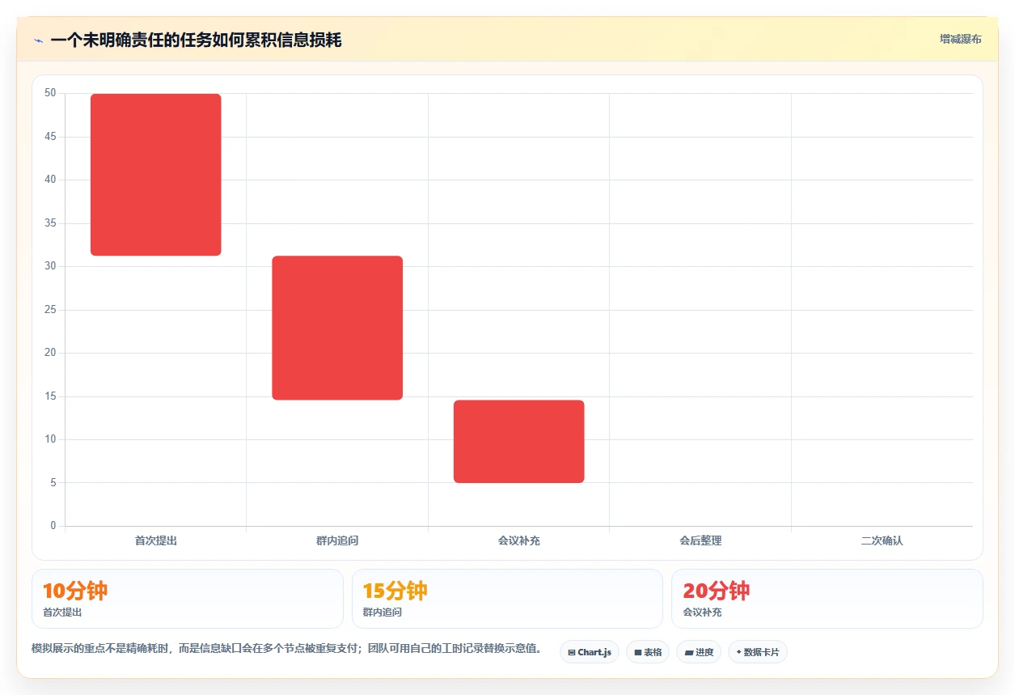Click the red bar for 首次提出

(x=155, y=175)
